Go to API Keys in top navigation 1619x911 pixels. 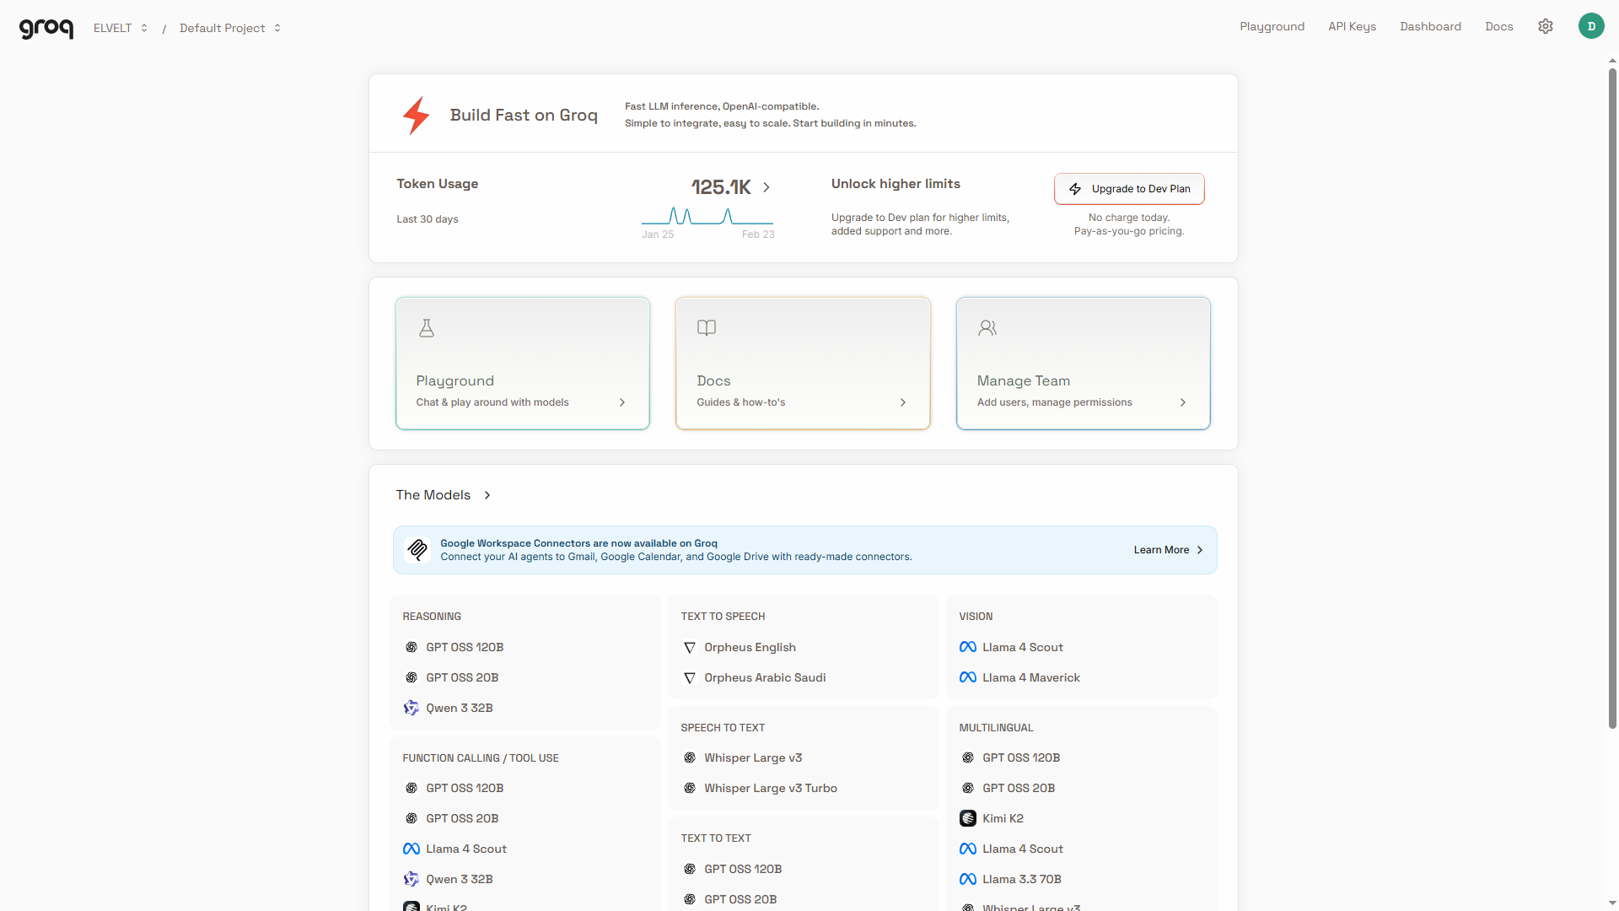point(1352,26)
